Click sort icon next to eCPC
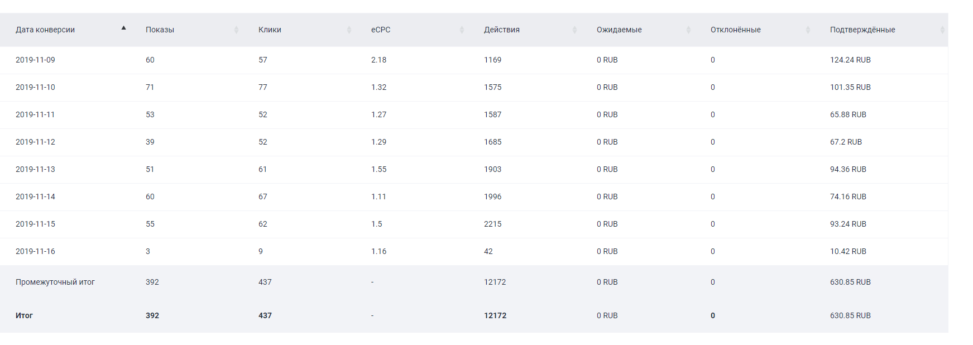973x345 pixels. click(x=462, y=30)
